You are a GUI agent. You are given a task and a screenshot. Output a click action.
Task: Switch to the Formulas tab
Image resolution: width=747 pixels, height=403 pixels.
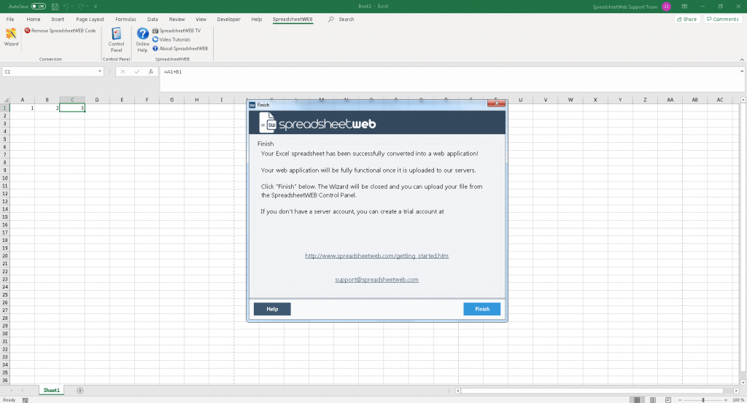tap(125, 19)
